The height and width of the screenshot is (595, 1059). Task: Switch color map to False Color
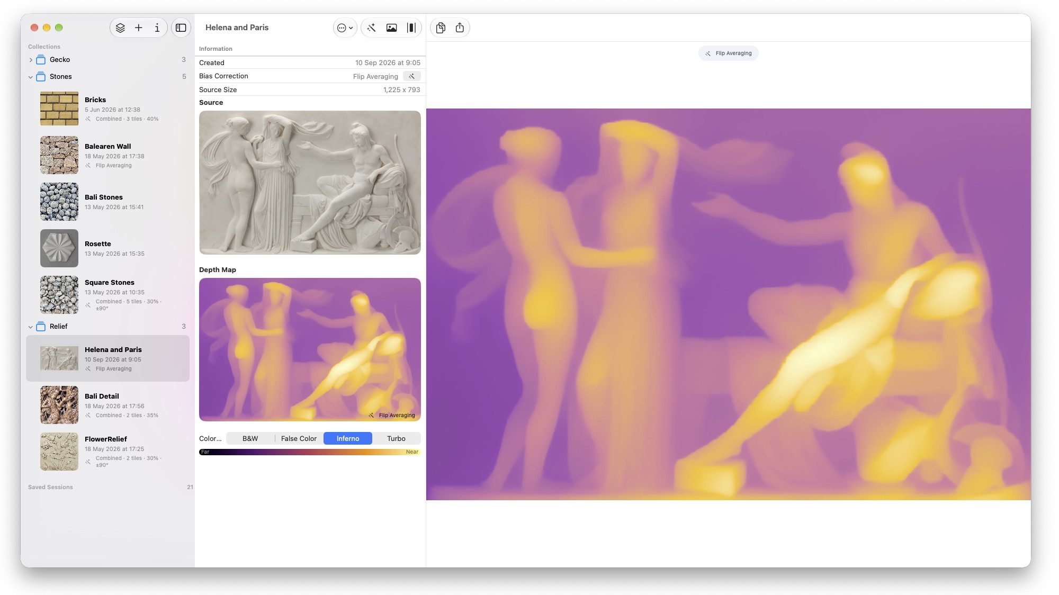coord(299,438)
